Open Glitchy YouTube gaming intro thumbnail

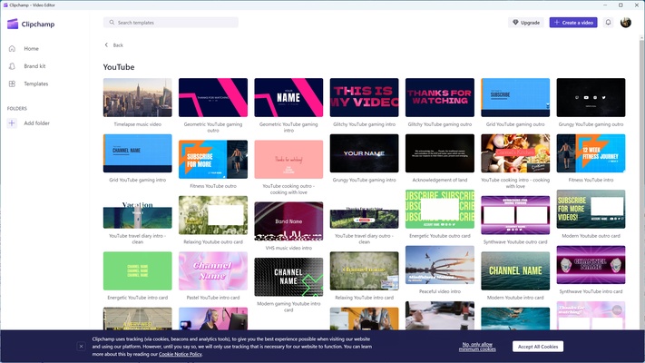(x=364, y=97)
